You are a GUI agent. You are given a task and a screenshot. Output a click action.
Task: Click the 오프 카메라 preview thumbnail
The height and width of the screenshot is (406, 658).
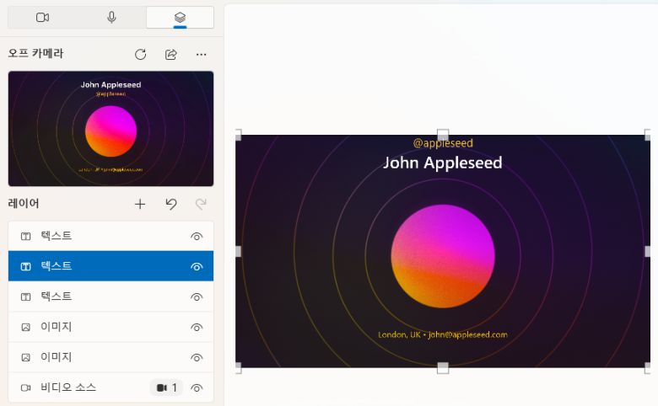pyautogui.click(x=111, y=129)
